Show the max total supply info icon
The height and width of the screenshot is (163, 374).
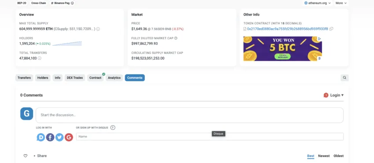click(x=98, y=29)
